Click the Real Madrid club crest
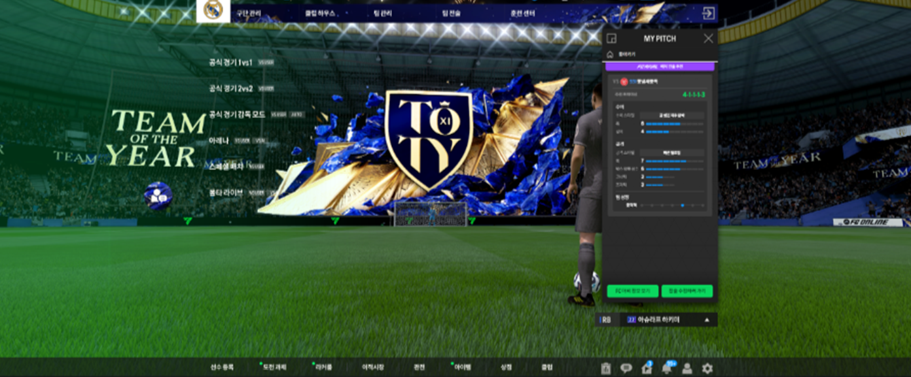The width and height of the screenshot is (911, 377). [x=213, y=10]
